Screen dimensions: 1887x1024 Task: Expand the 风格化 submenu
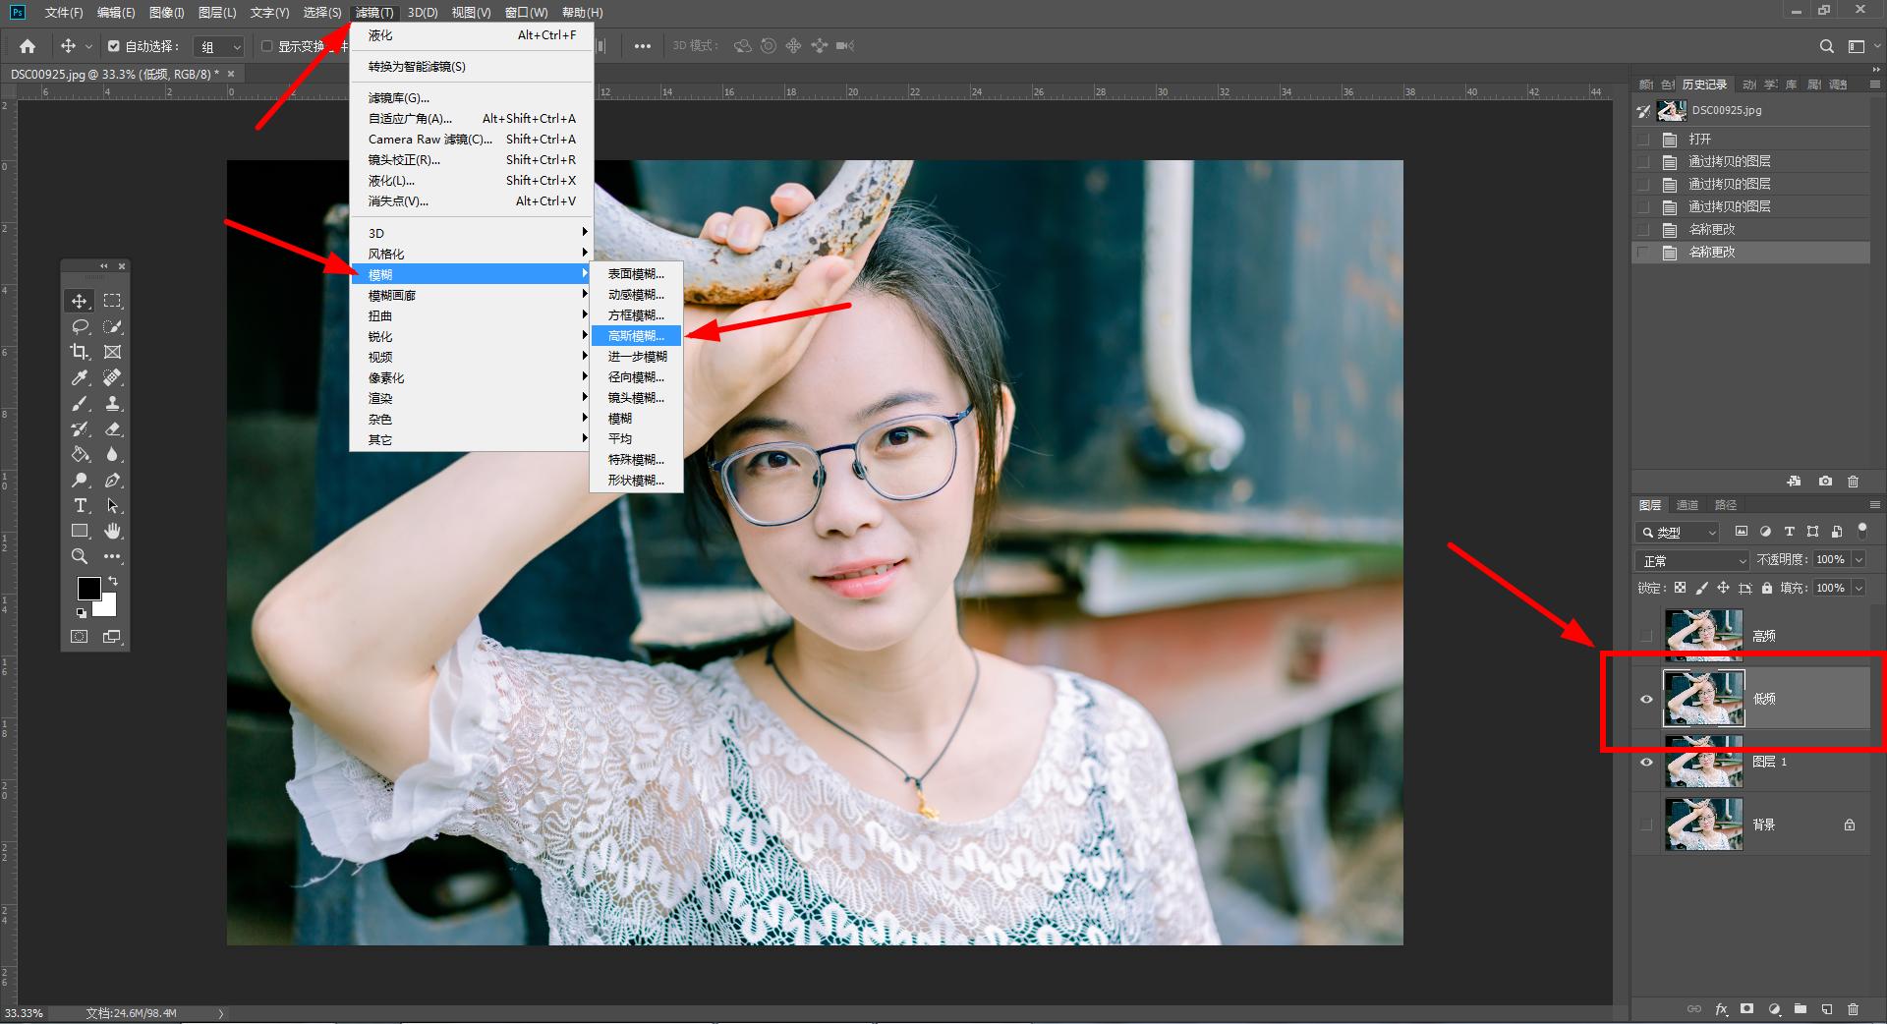(472, 254)
